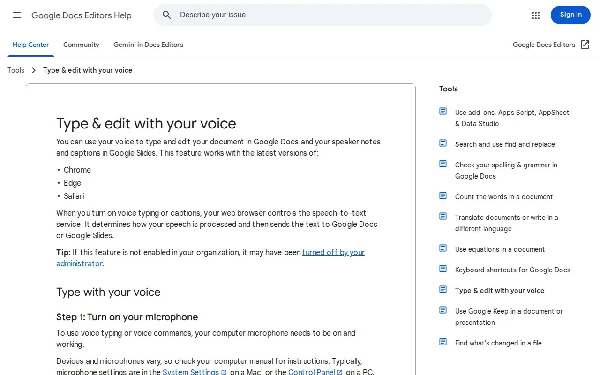The image size is (600, 375).
Task: Click the search magnifier icon
Action: [x=167, y=15]
